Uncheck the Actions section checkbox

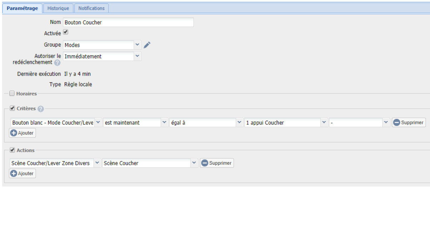(12, 150)
